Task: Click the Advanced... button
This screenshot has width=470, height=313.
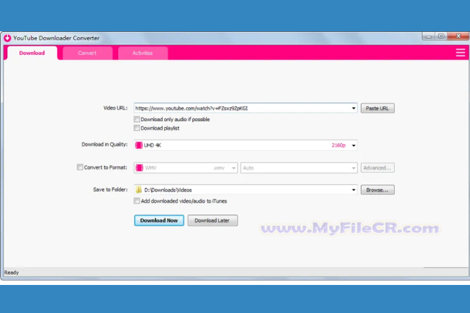Action: point(377,168)
